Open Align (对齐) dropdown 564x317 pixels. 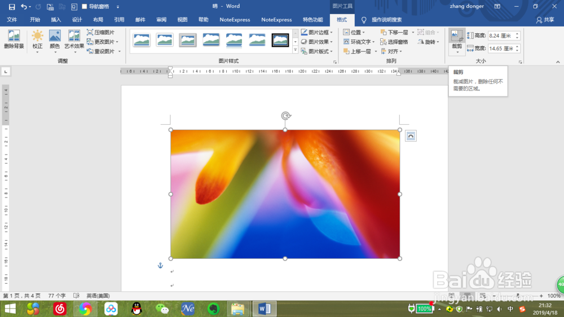point(391,51)
